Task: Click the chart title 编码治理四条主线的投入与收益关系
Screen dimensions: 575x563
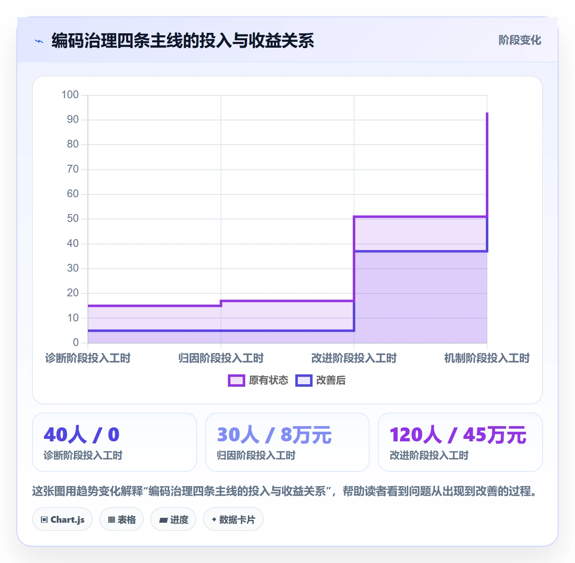Action: 183,41
